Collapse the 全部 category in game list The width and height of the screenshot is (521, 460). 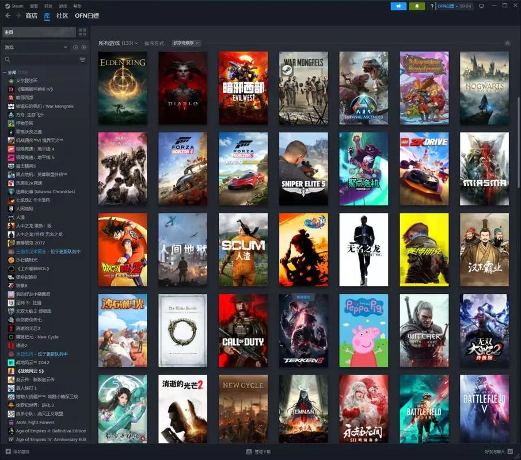click(x=5, y=72)
